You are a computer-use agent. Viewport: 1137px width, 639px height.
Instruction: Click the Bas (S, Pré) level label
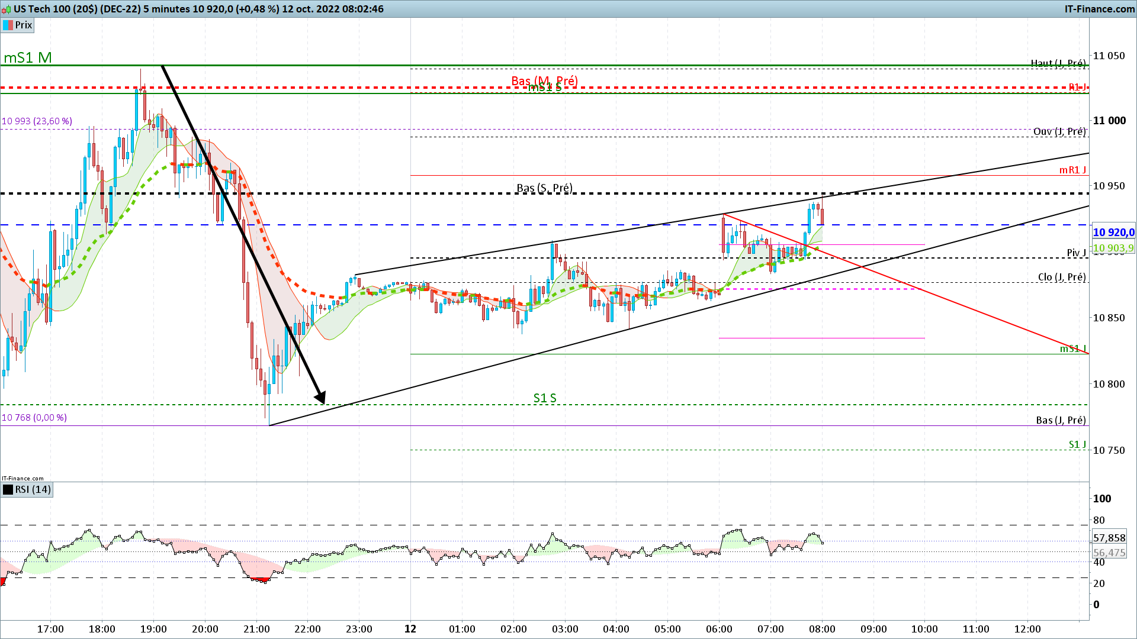[544, 188]
